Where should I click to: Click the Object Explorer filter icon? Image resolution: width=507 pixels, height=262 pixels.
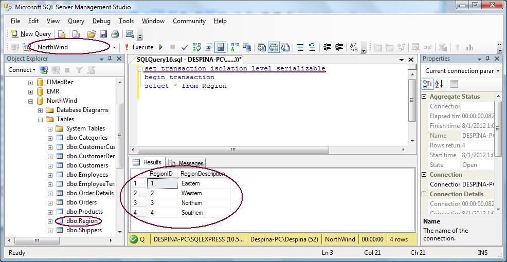tap(79, 70)
